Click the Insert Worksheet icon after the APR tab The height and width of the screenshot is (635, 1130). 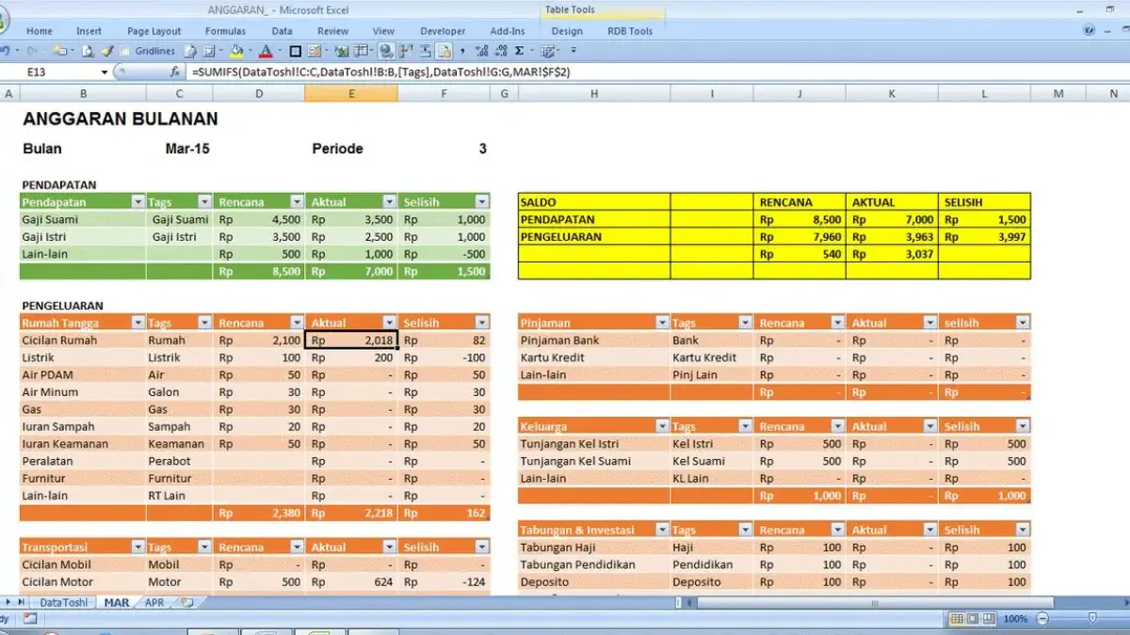click(187, 602)
